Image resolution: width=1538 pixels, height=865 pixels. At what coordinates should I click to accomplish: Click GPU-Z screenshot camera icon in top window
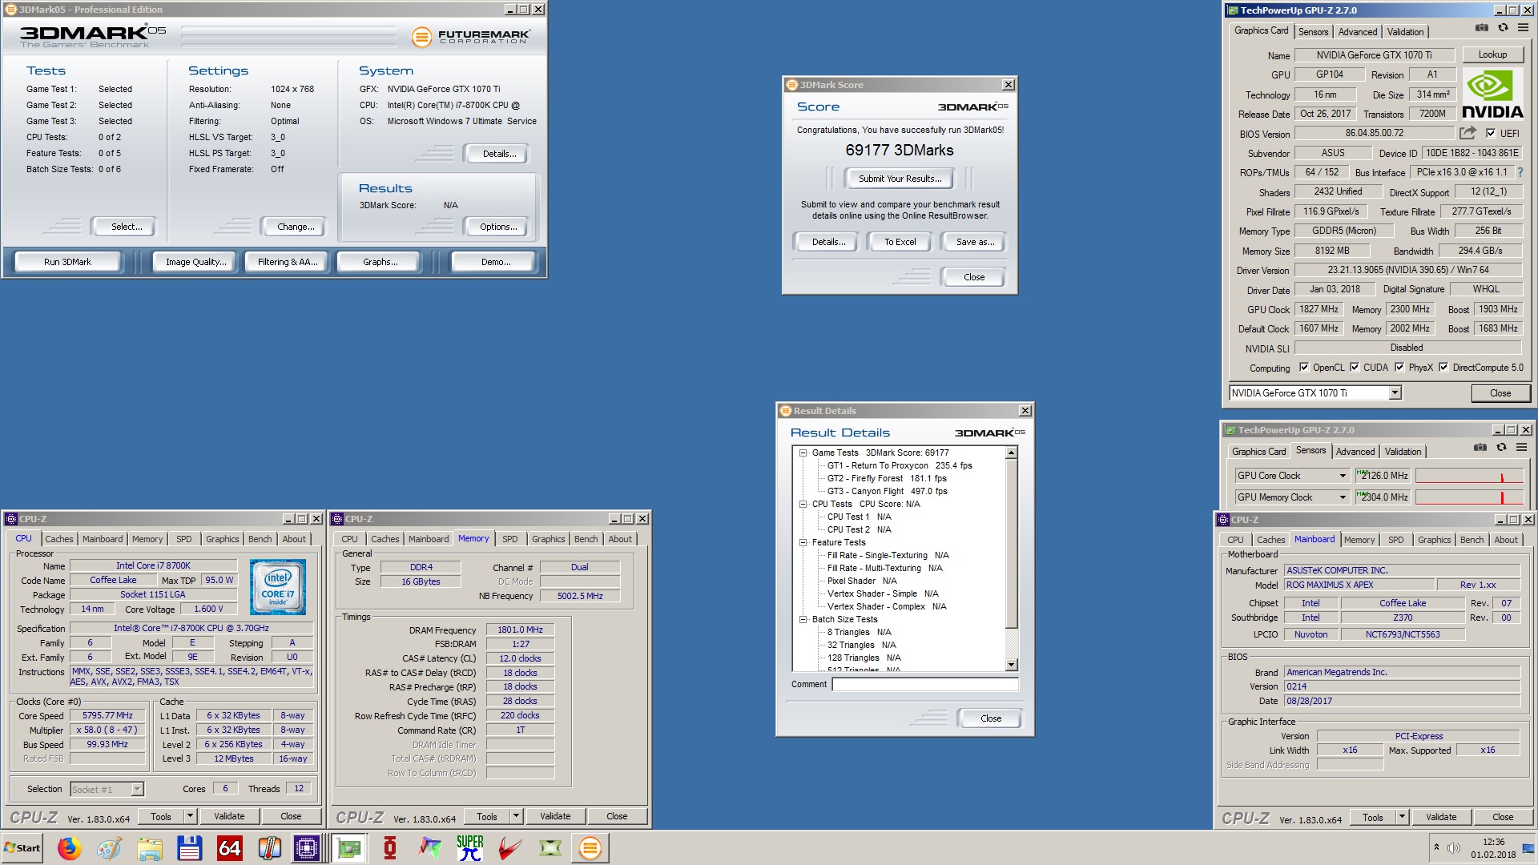pos(1482,27)
